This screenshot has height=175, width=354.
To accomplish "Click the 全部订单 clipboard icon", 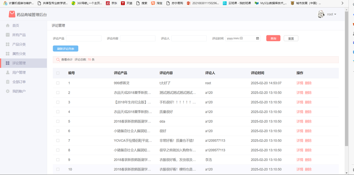I will pos(8,82).
